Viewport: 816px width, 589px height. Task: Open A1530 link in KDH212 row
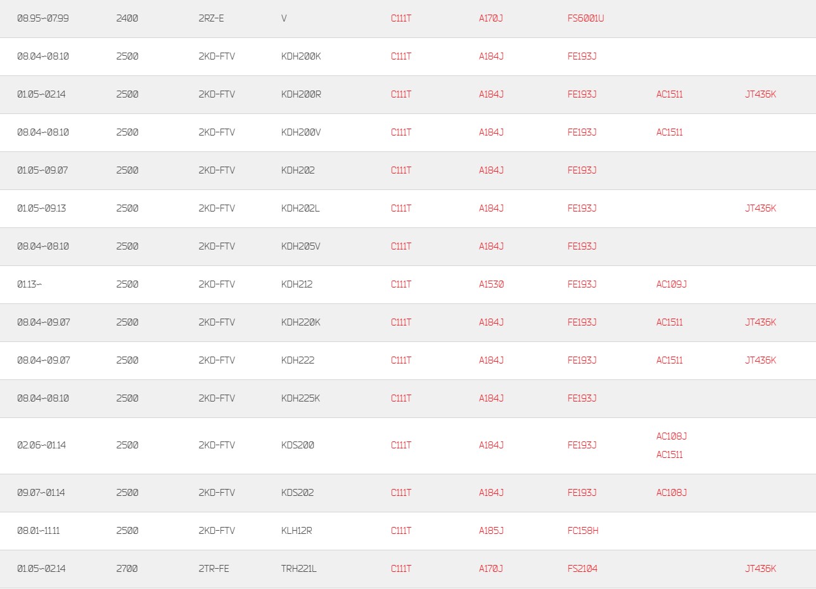tap(491, 284)
